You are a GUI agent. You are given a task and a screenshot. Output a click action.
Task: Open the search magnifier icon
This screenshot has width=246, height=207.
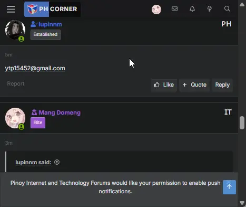227,9
